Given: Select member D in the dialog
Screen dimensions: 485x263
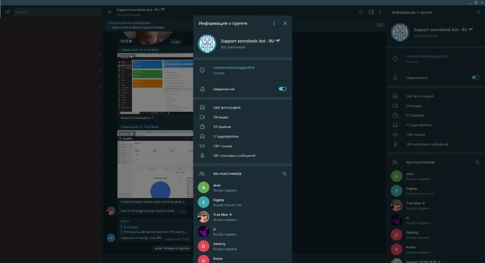Looking at the screenshot, I should [x=242, y=231].
